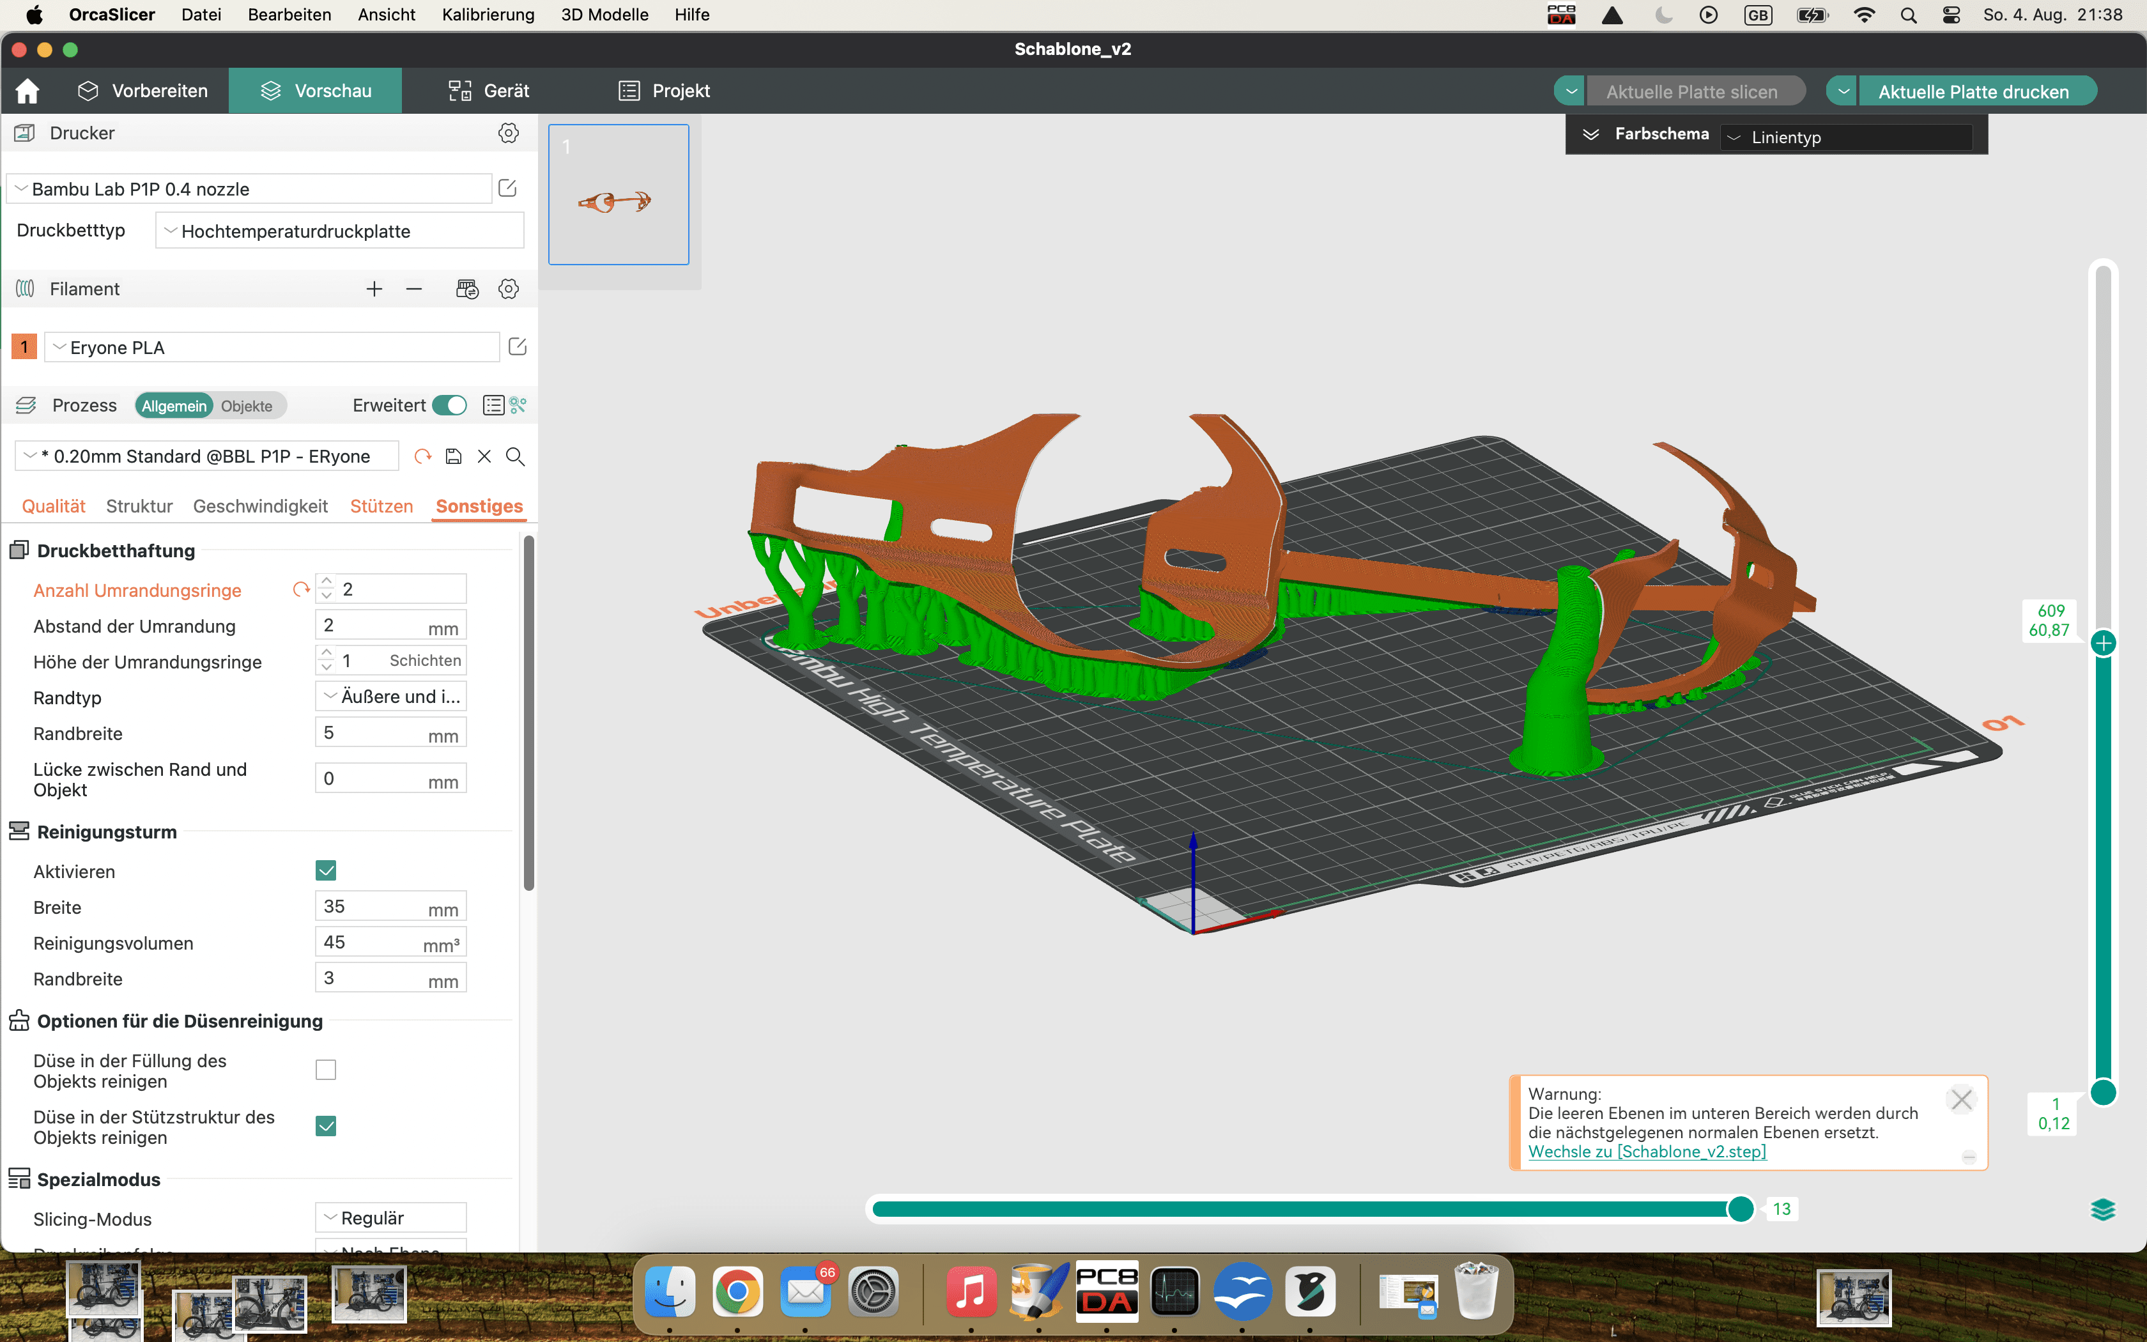Expand the Randtyp dropdown

[391, 697]
